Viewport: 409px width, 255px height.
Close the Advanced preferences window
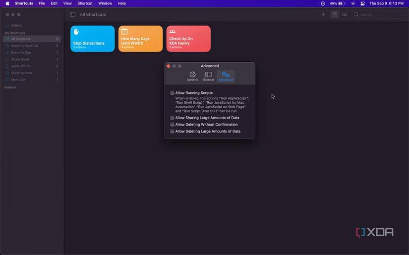click(169, 66)
